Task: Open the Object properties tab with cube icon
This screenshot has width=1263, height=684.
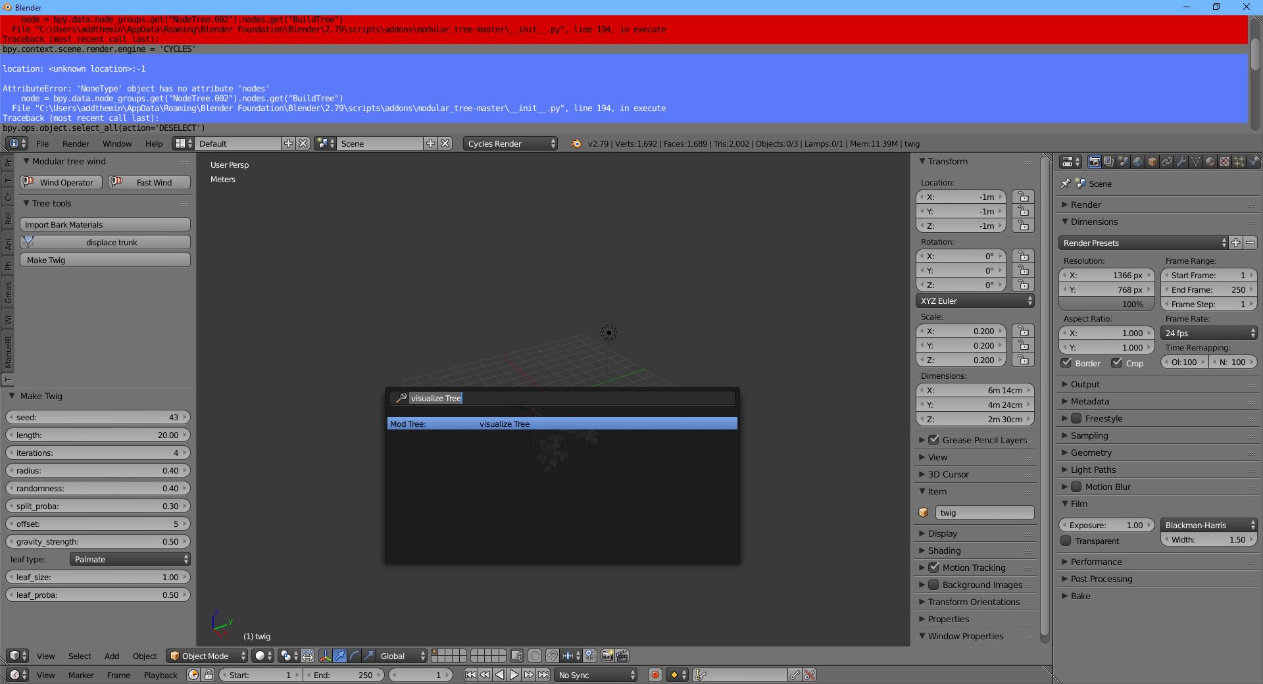Action: 1152,162
